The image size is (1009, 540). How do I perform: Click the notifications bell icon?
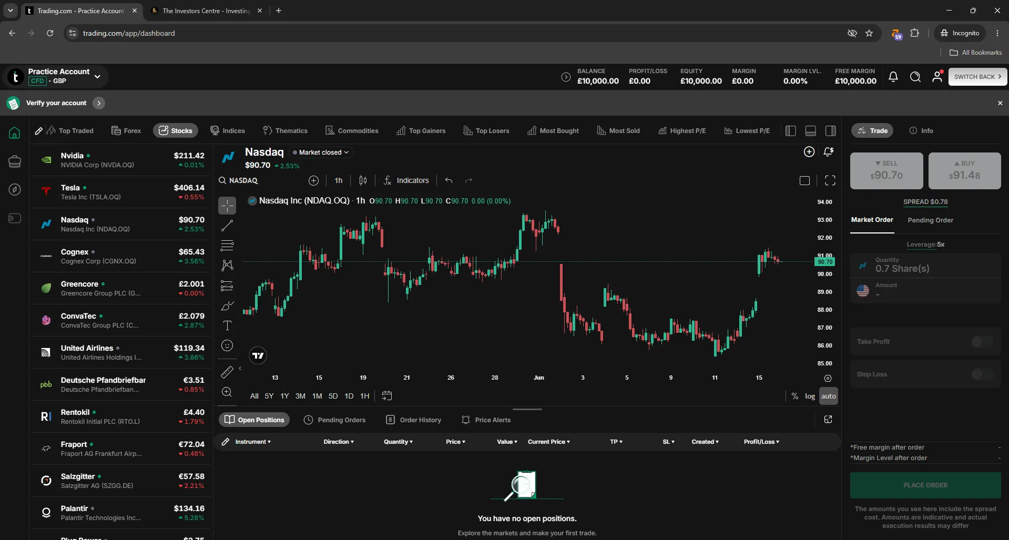point(893,77)
